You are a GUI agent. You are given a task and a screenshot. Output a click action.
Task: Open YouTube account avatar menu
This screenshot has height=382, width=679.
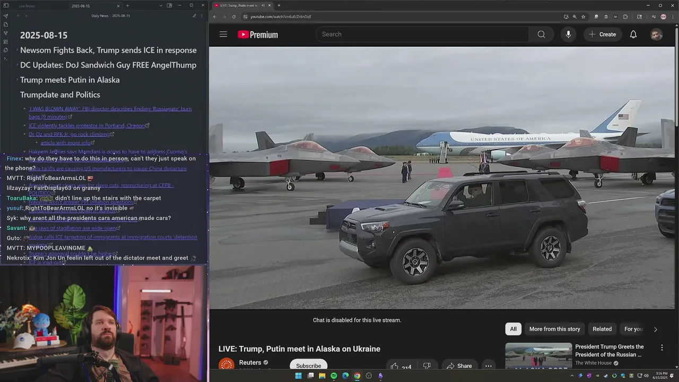(657, 34)
